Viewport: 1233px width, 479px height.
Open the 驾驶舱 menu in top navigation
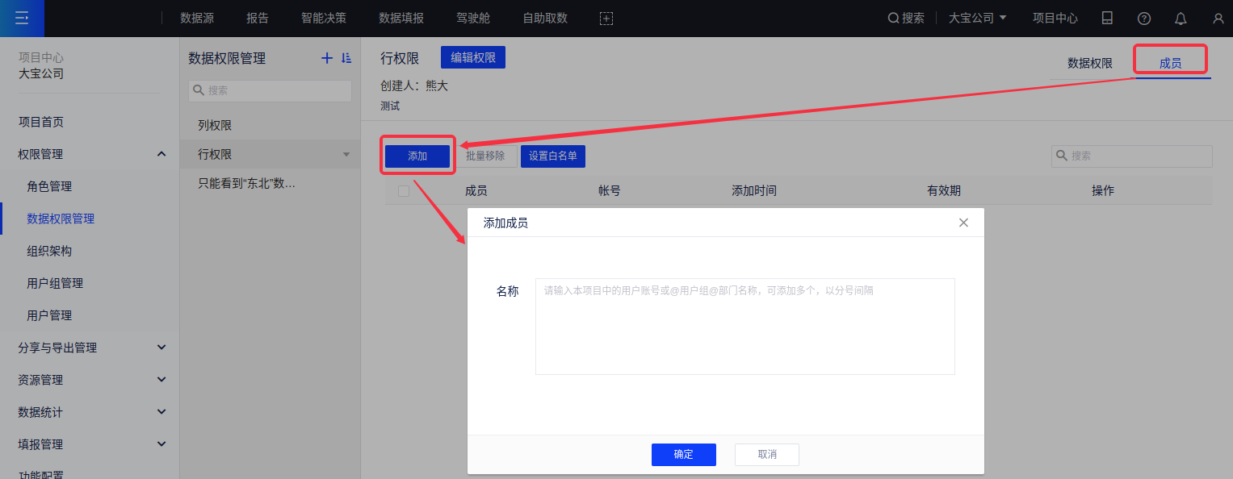473,18
